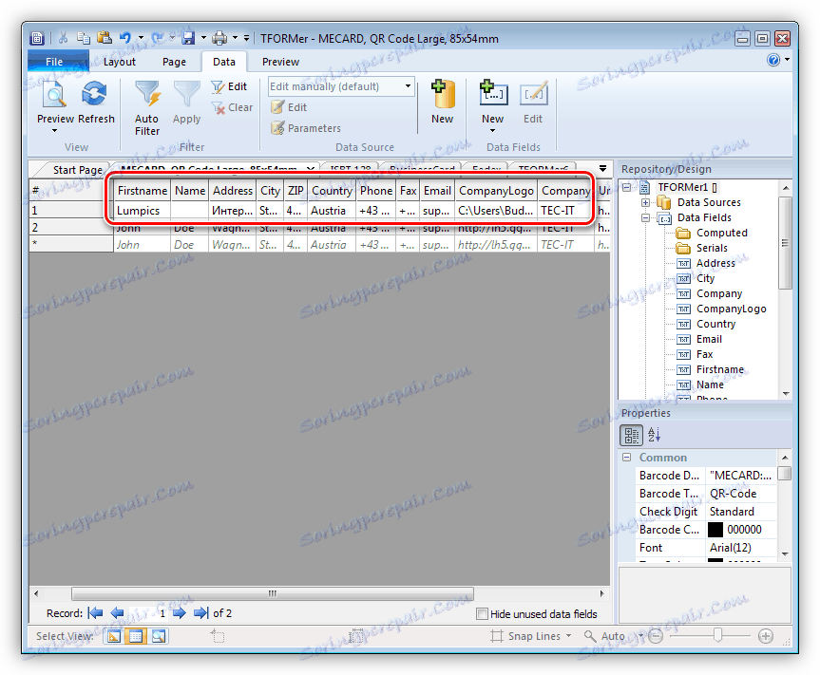Viewport: 820px width, 675px height.
Task: Click the Print icon in quick toolbar
Action: tap(219, 38)
